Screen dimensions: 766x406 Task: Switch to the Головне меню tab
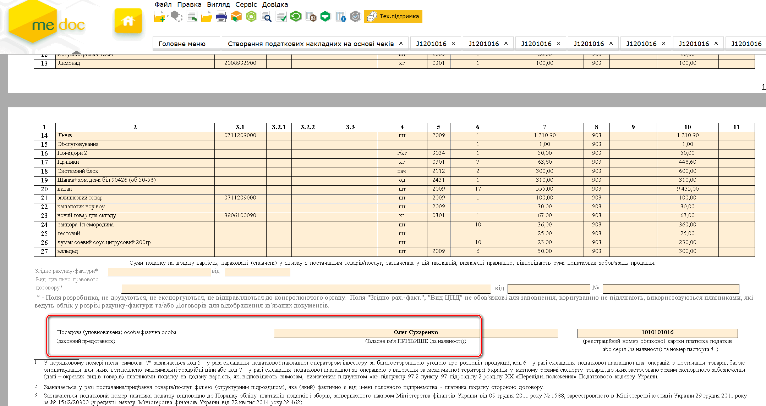coord(182,44)
